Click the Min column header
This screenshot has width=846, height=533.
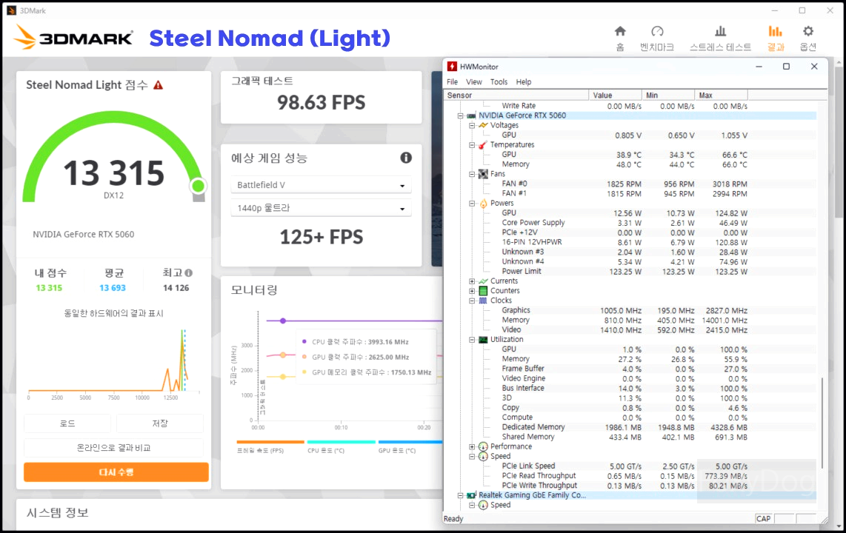tap(668, 95)
